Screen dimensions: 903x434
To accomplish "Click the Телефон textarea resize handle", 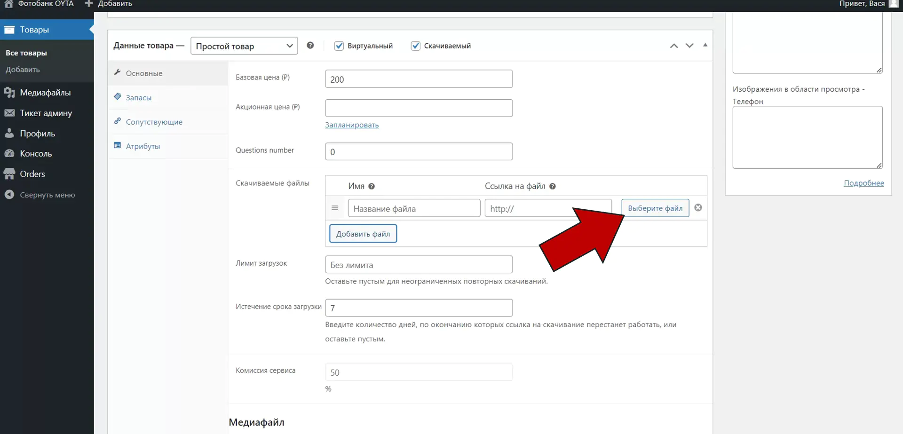I will [x=879, y=165].
